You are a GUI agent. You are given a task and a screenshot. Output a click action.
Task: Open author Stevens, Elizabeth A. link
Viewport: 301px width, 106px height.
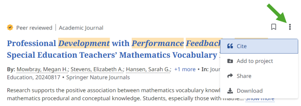(97, 69)
